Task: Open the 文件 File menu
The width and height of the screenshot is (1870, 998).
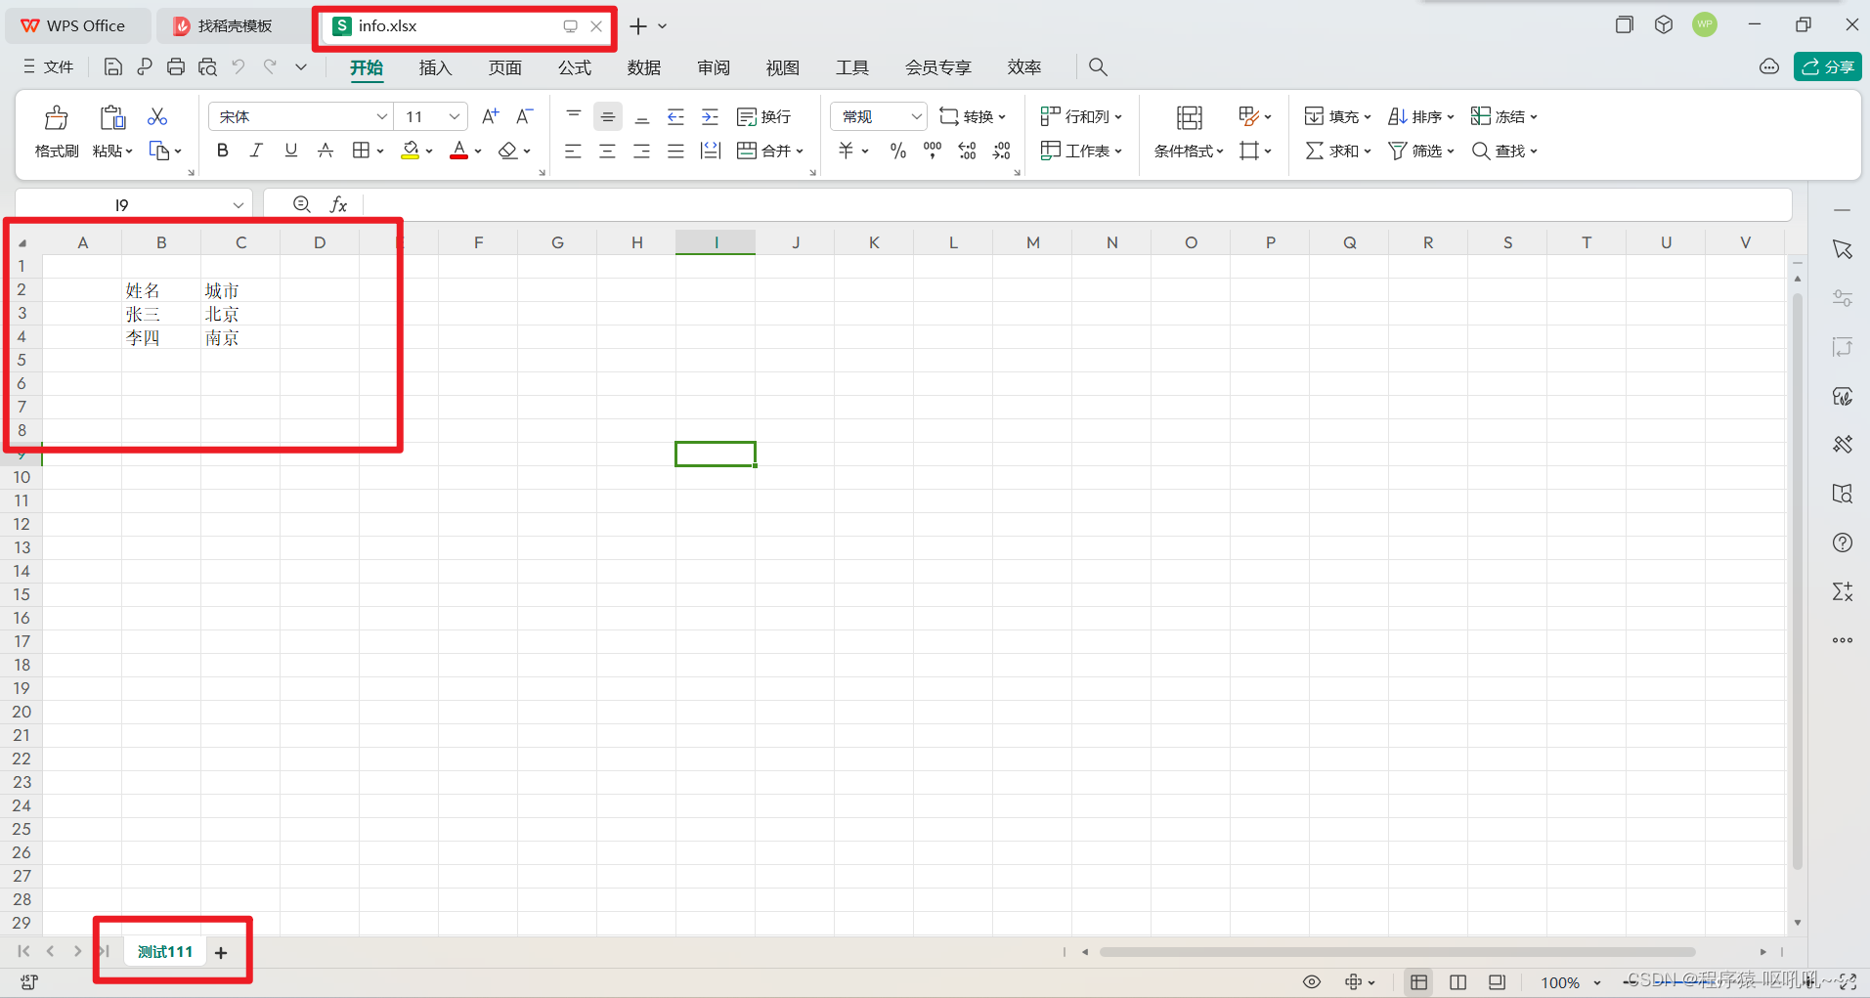Action: (49, 66)
